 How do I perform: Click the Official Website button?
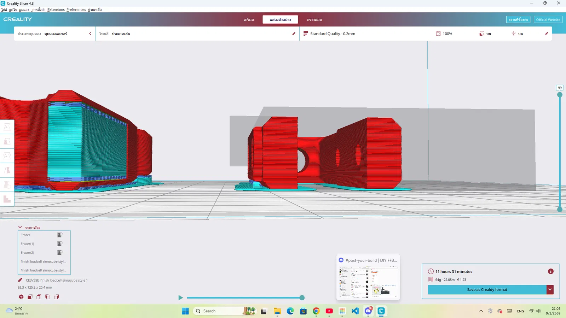click(x=548, y=20)
